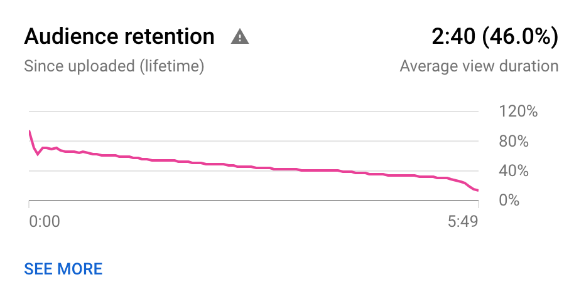Click the Since uploaded (lifetime) subtitle
This screenshot has width=569, height=287.
(114, 66)
